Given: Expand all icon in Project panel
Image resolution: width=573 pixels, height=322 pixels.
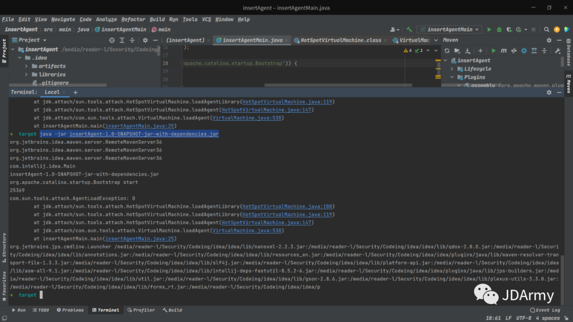Looking at the screenshot, I should 122,40.
